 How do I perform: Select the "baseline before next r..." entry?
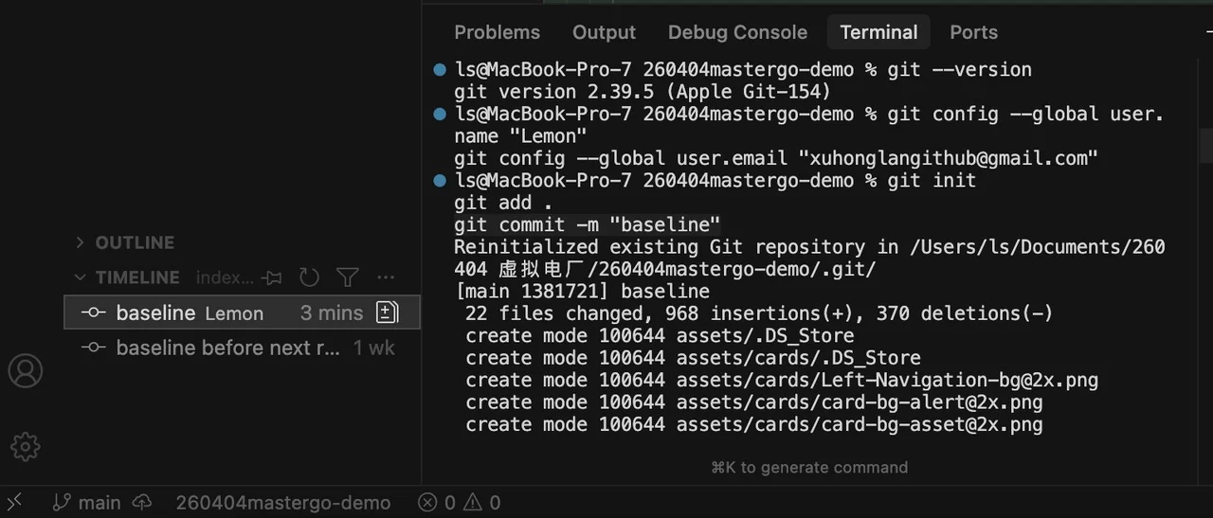(x=227, y=348)
